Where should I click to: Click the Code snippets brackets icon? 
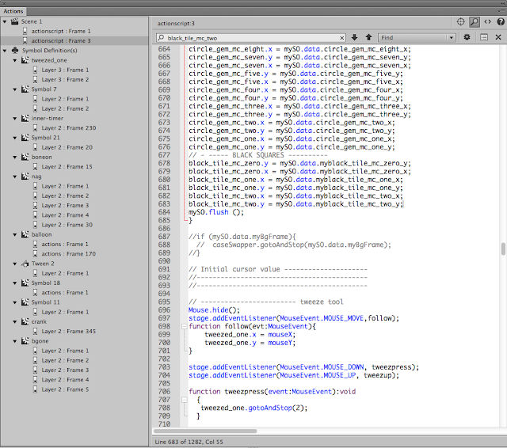(488, 22)
